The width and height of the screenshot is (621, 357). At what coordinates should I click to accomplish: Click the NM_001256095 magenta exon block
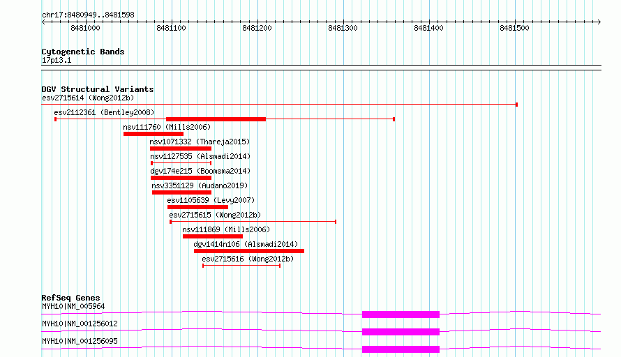[401, 349]
